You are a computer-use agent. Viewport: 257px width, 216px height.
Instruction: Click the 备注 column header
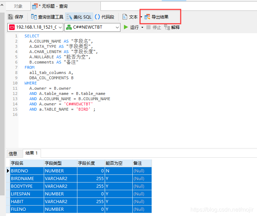[x=142, y=163]
